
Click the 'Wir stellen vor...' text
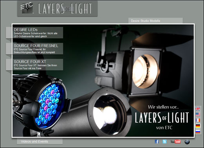pos(163,107)
